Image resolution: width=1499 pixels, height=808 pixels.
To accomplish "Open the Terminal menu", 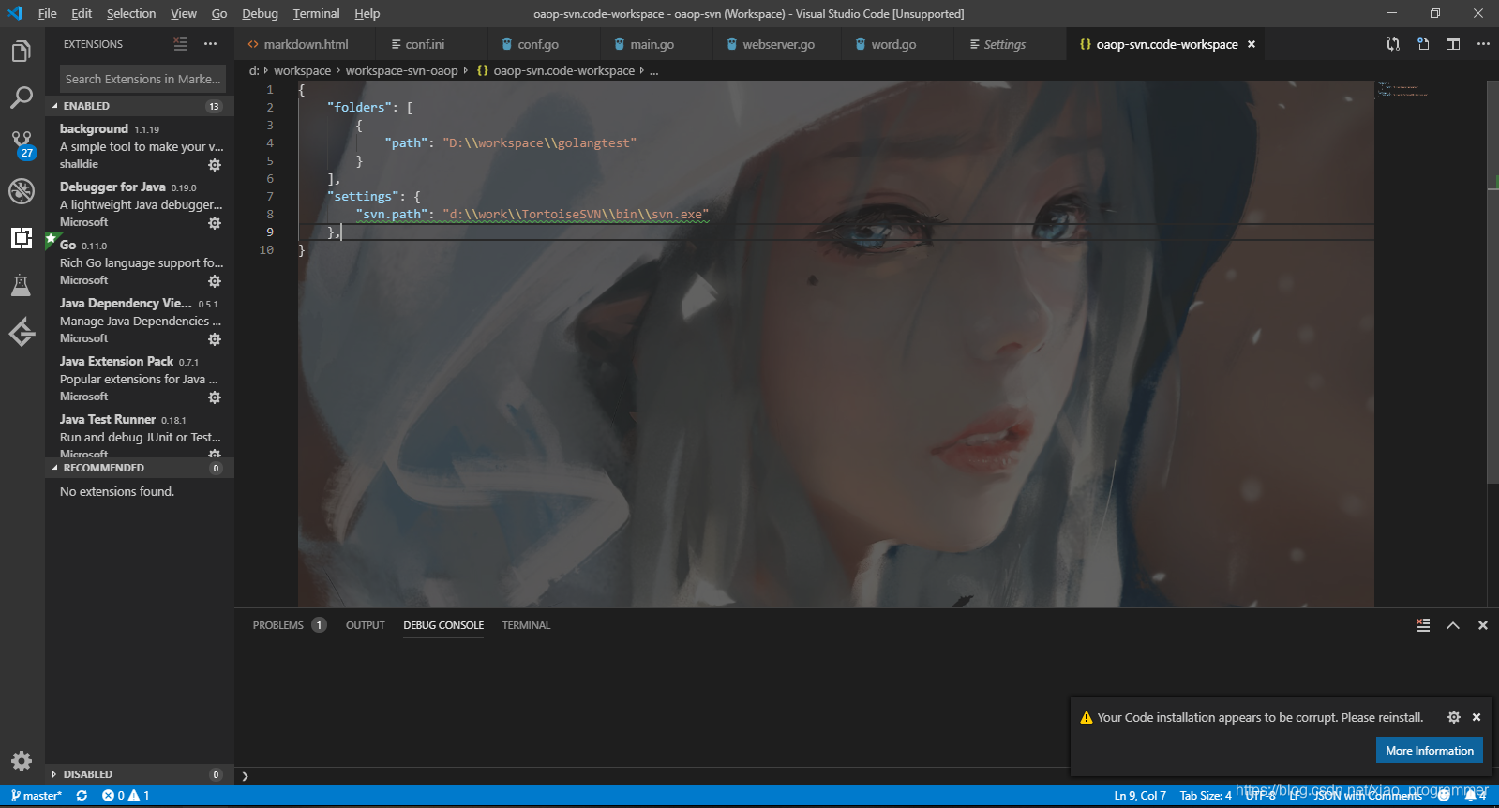I will click(316, 14).
